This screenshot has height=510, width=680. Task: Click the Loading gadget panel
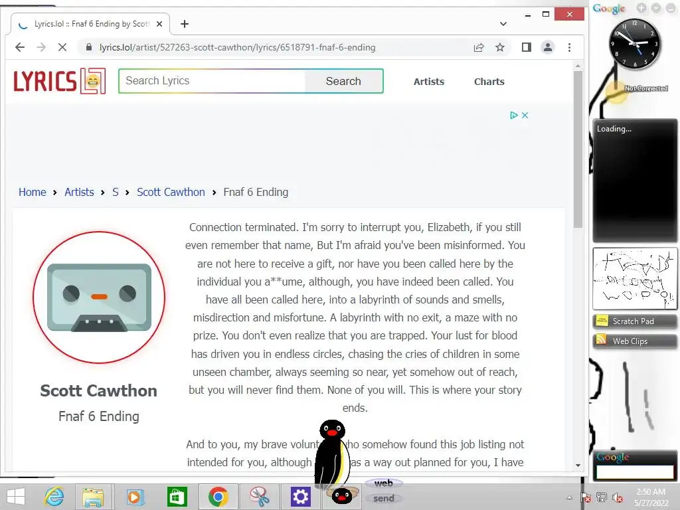(x=635, y=180)
